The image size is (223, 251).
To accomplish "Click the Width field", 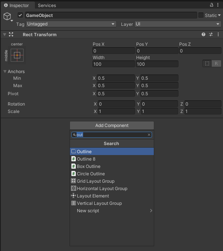I will pyautogui.click(x=114, y=64).
